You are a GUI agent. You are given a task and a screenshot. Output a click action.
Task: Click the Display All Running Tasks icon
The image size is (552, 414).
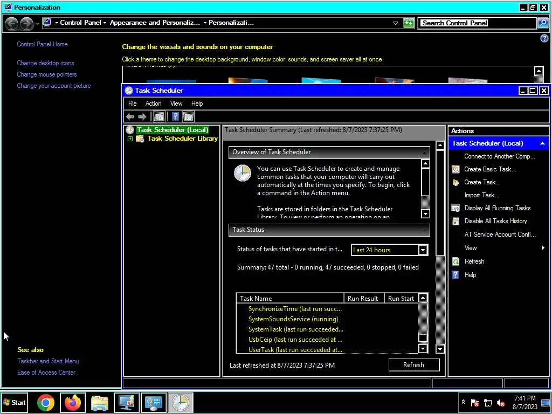(456, 208)
